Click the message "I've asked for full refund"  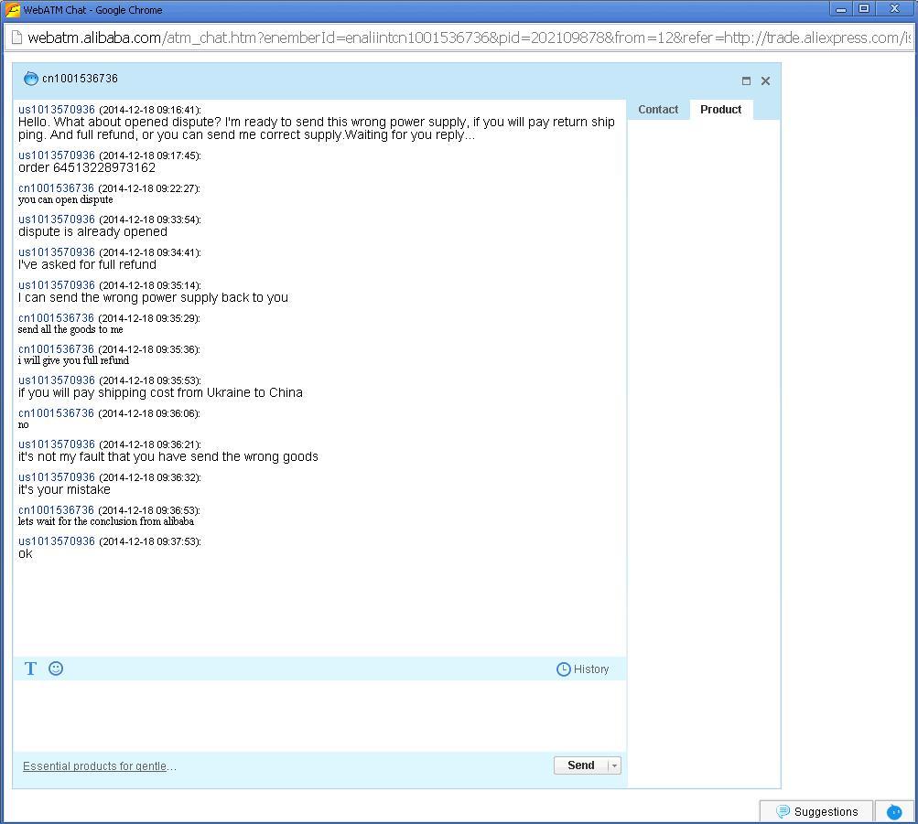tap(87, 264)
